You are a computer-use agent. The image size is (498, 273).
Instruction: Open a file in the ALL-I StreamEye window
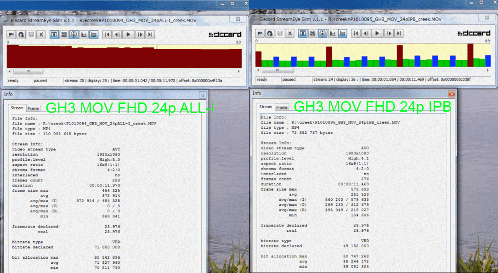[x=11, y=34]
